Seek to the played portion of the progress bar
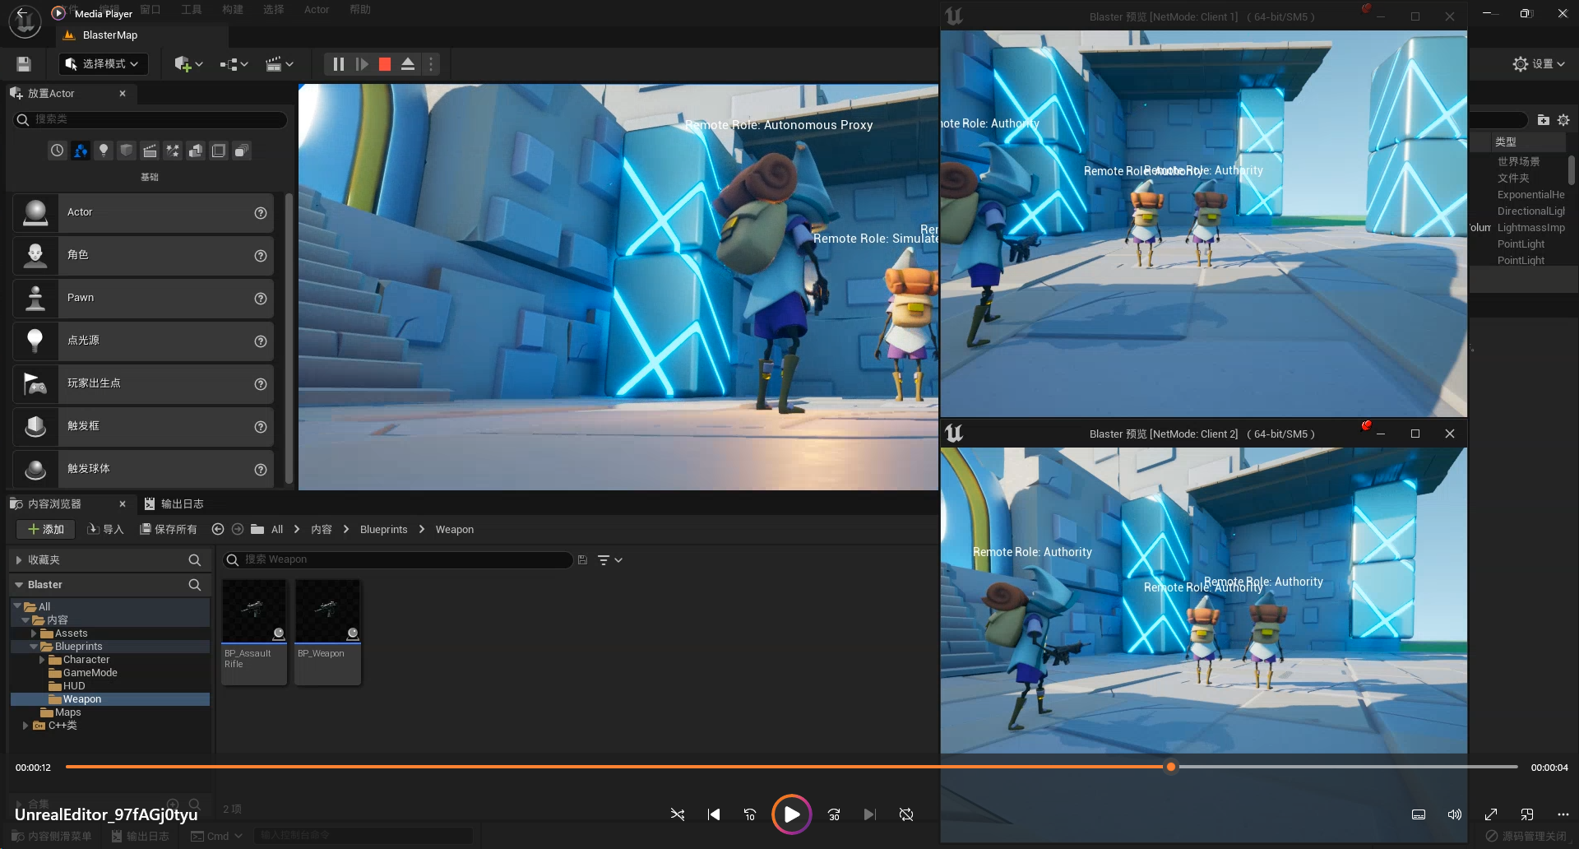This screenshot has height=849, width=1579. click(x=615, y=767)
